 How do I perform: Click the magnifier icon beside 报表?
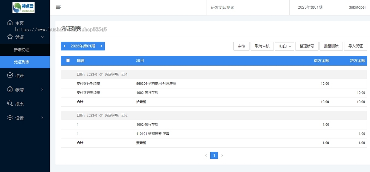click(10, 104)
